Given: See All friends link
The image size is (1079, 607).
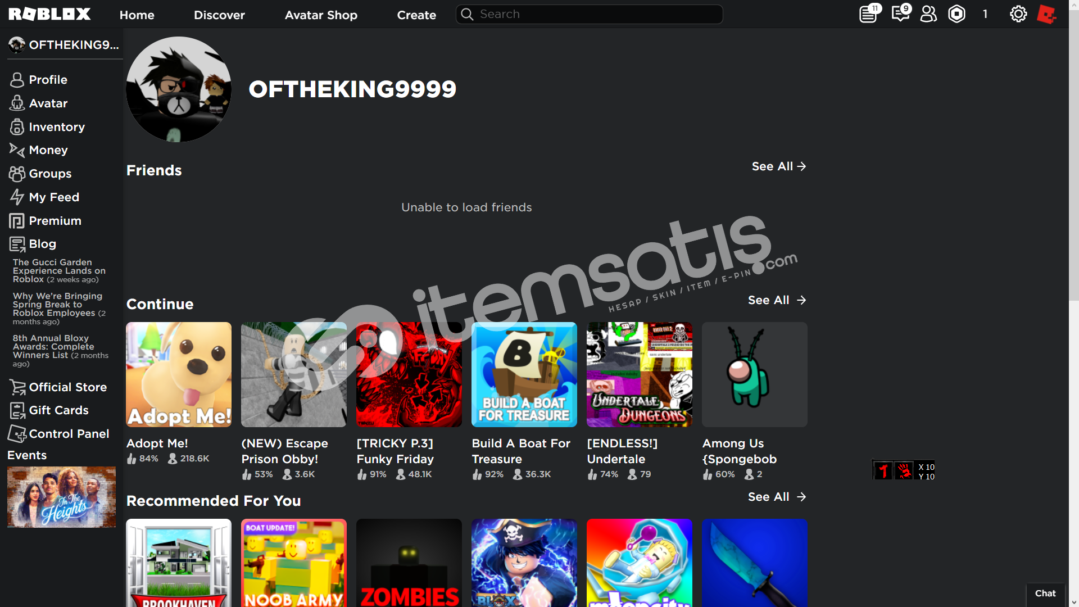Looking at the screenshot, I should tap(779, 166).
